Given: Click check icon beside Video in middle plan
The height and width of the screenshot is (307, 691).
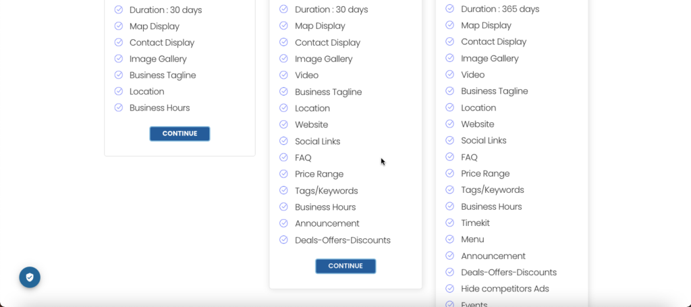Looking at the screenshot, I should [x=283, y=75].
